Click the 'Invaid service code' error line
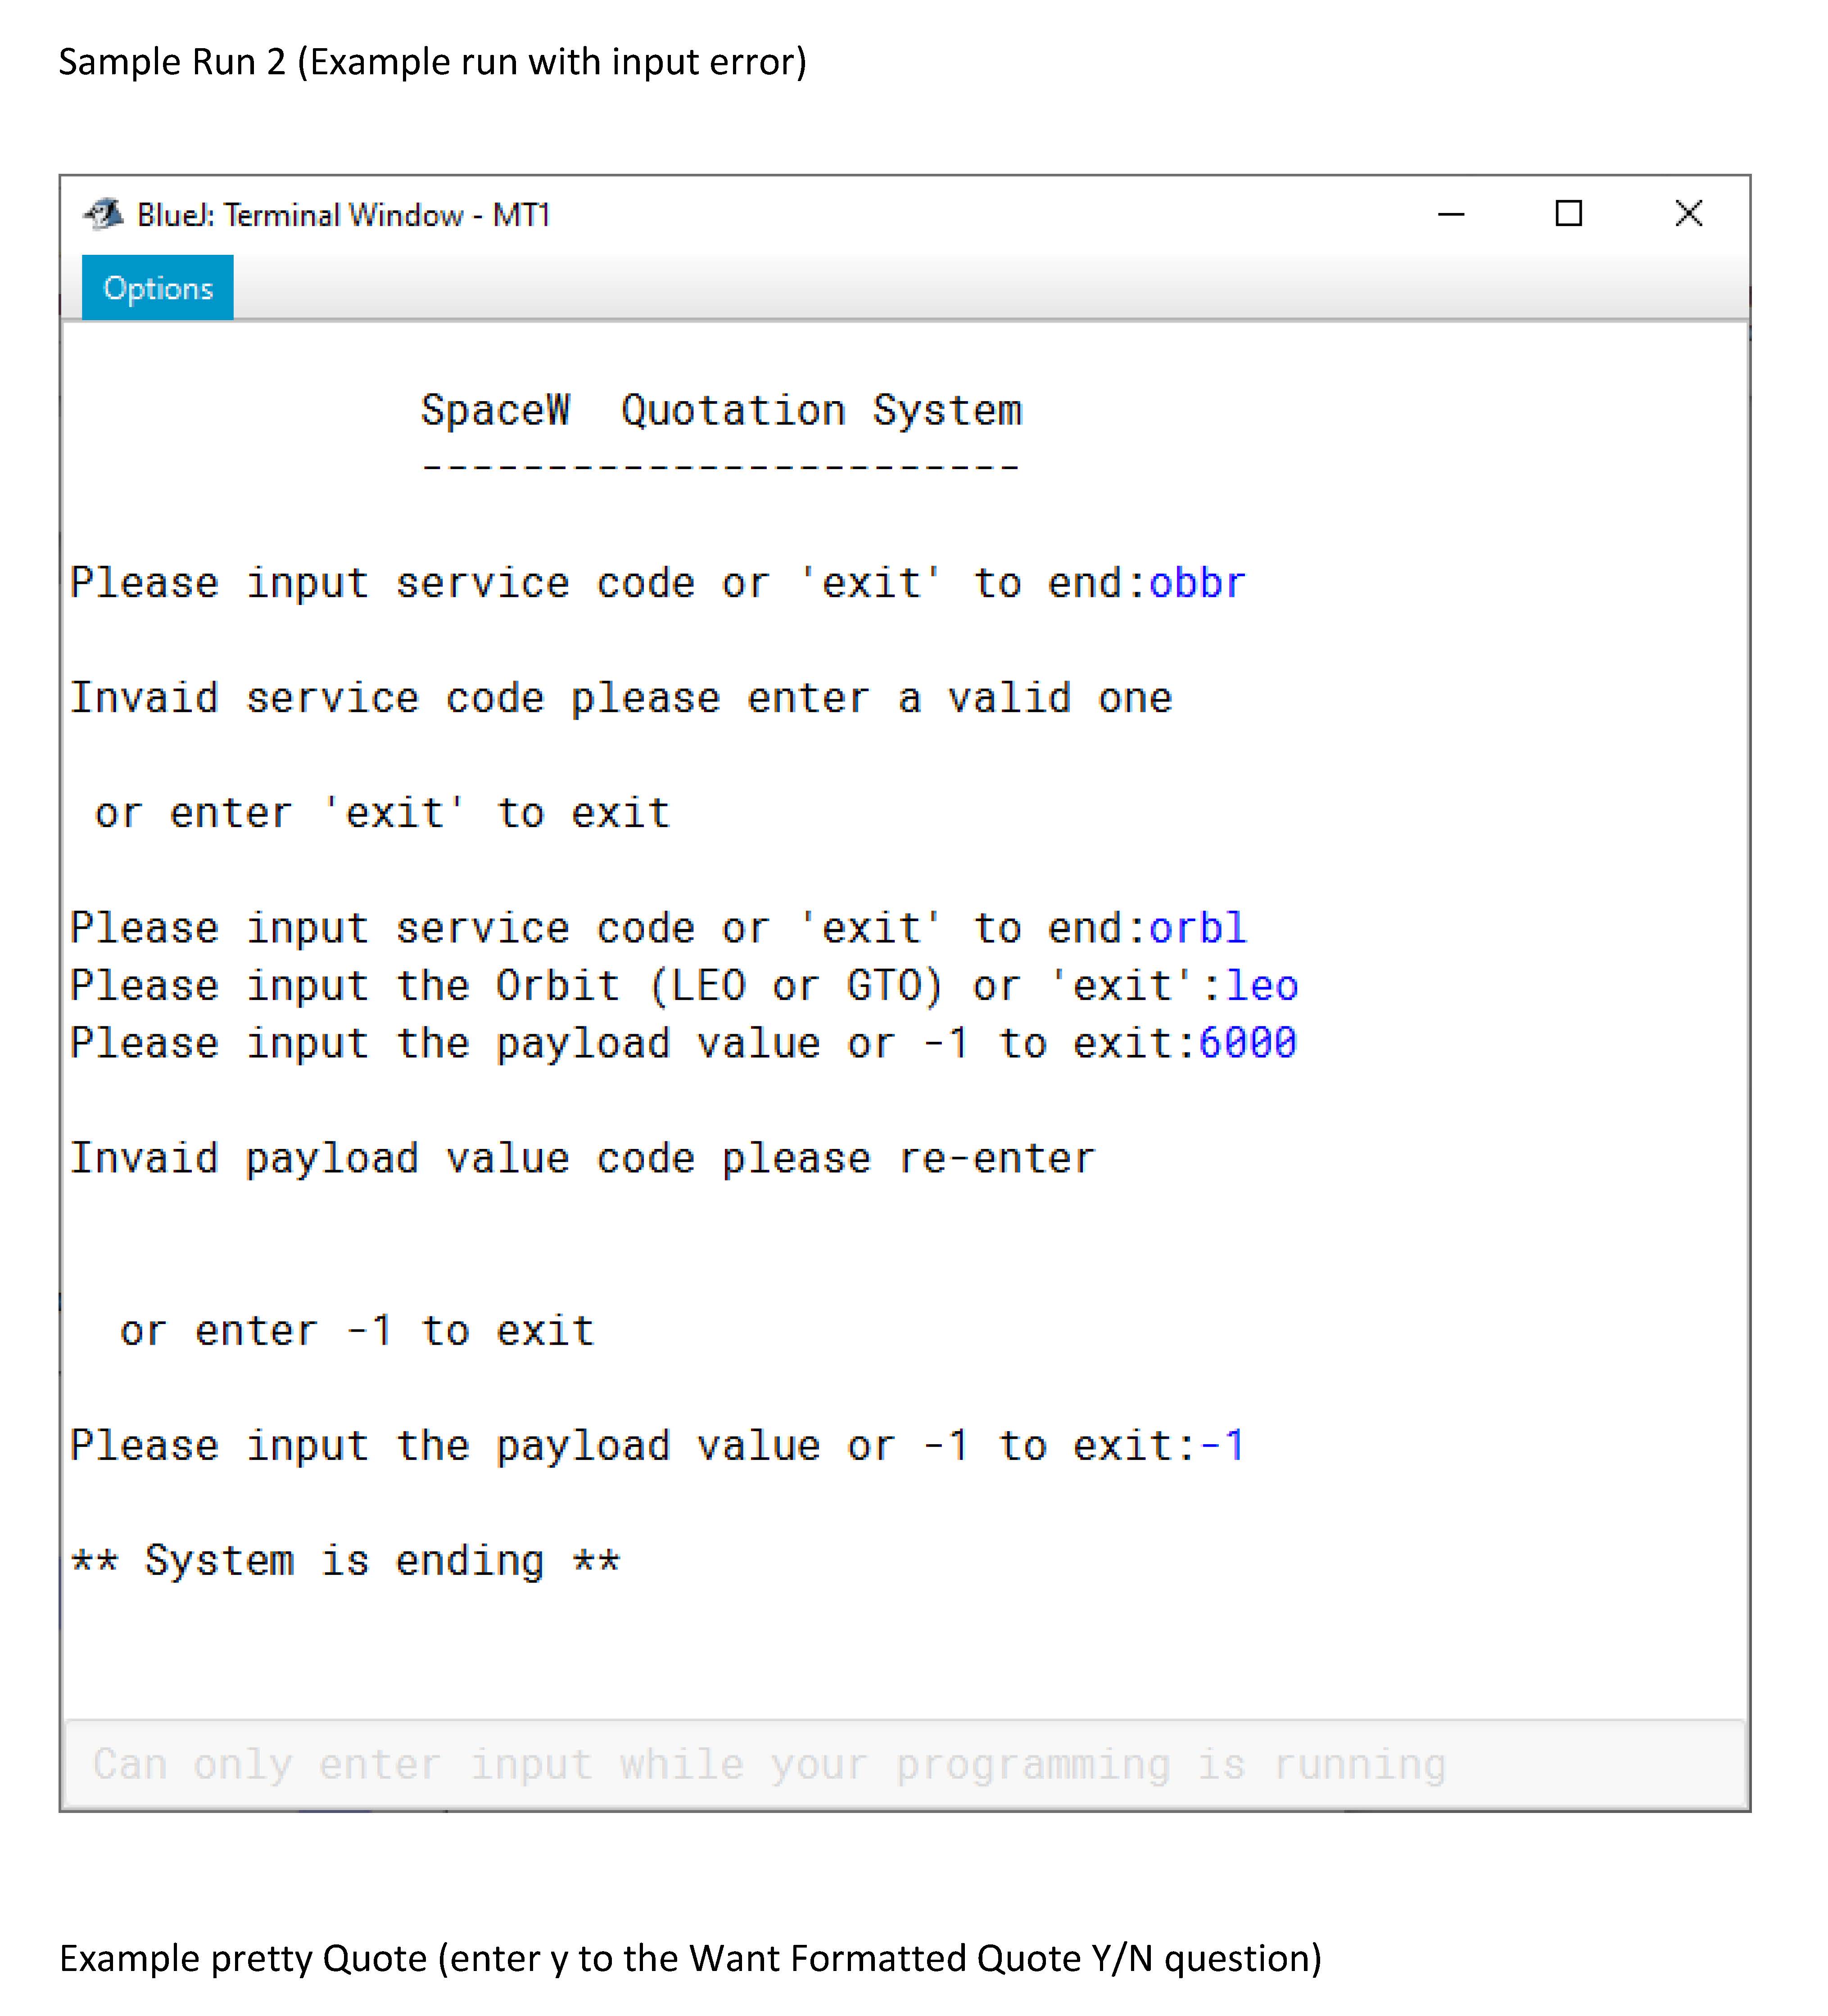Image resolution: width=1828 pixels, height=2016 pixels. pos(620,698)
